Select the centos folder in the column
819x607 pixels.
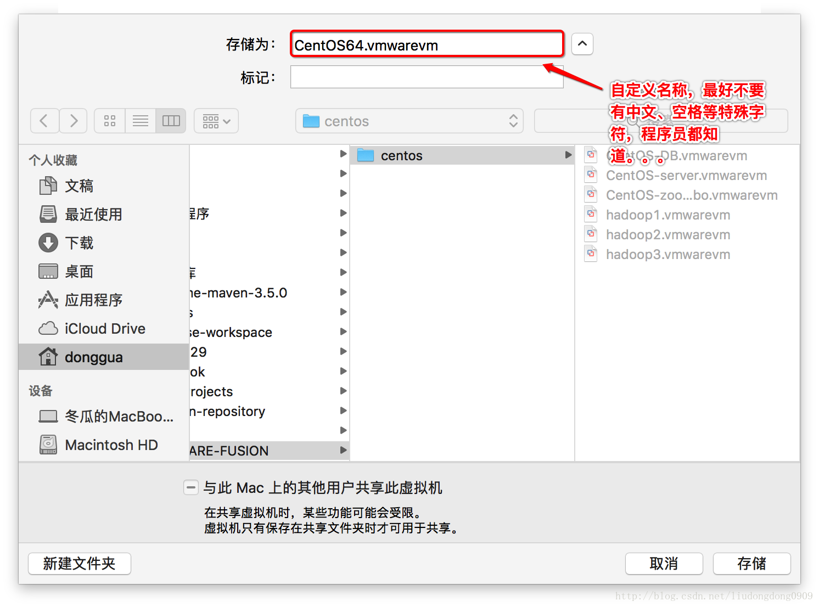coord(462,155)
